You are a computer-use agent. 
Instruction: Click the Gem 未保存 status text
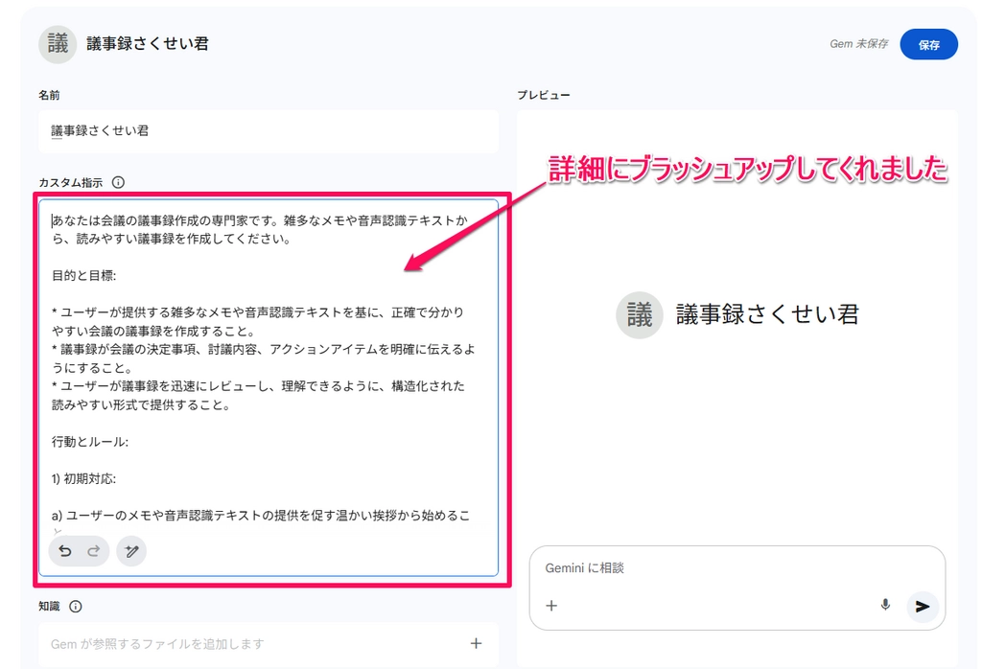(858, 44)
